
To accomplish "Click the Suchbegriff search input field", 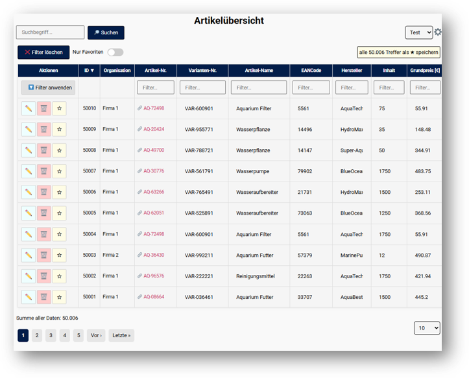I will [x=50, y=32].
